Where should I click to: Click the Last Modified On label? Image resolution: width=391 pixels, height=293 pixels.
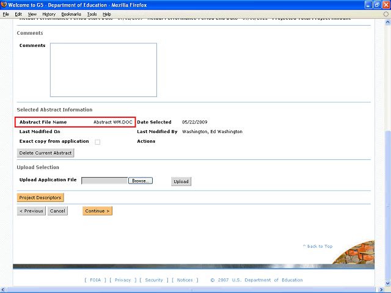point(40,132)
